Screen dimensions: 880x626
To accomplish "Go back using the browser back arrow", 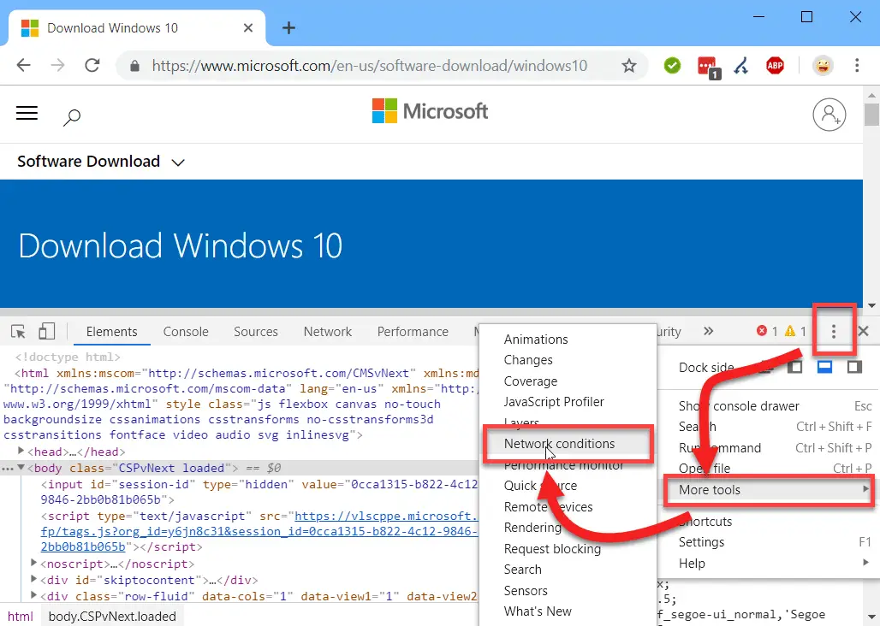I will click(x=24, y=66).
